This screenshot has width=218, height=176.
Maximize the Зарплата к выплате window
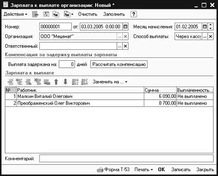(x=204, y=5)
